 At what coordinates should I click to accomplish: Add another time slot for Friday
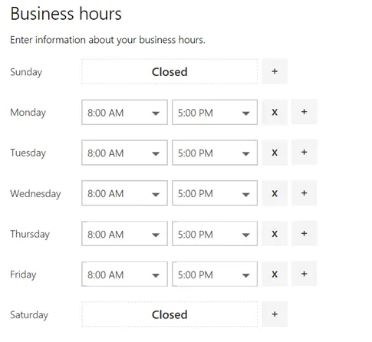click(x=304, y=274)
